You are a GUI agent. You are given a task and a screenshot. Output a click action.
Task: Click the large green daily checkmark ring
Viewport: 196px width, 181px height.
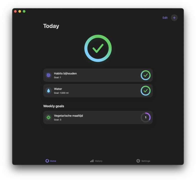point(98,48)
